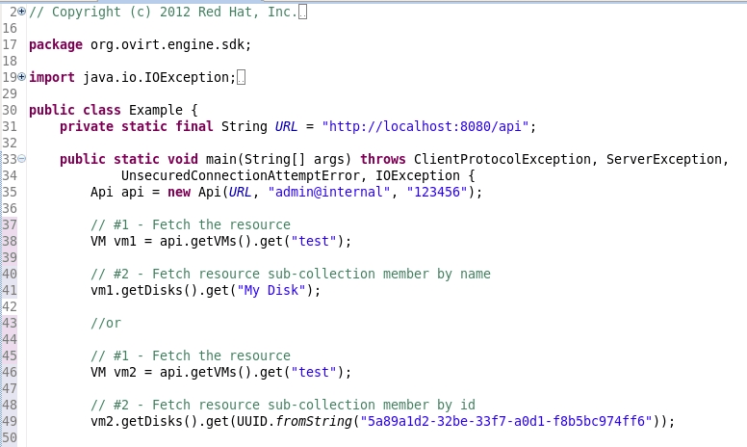
Task: Expand the folded copyright comment at line 2
Action: 22,13
